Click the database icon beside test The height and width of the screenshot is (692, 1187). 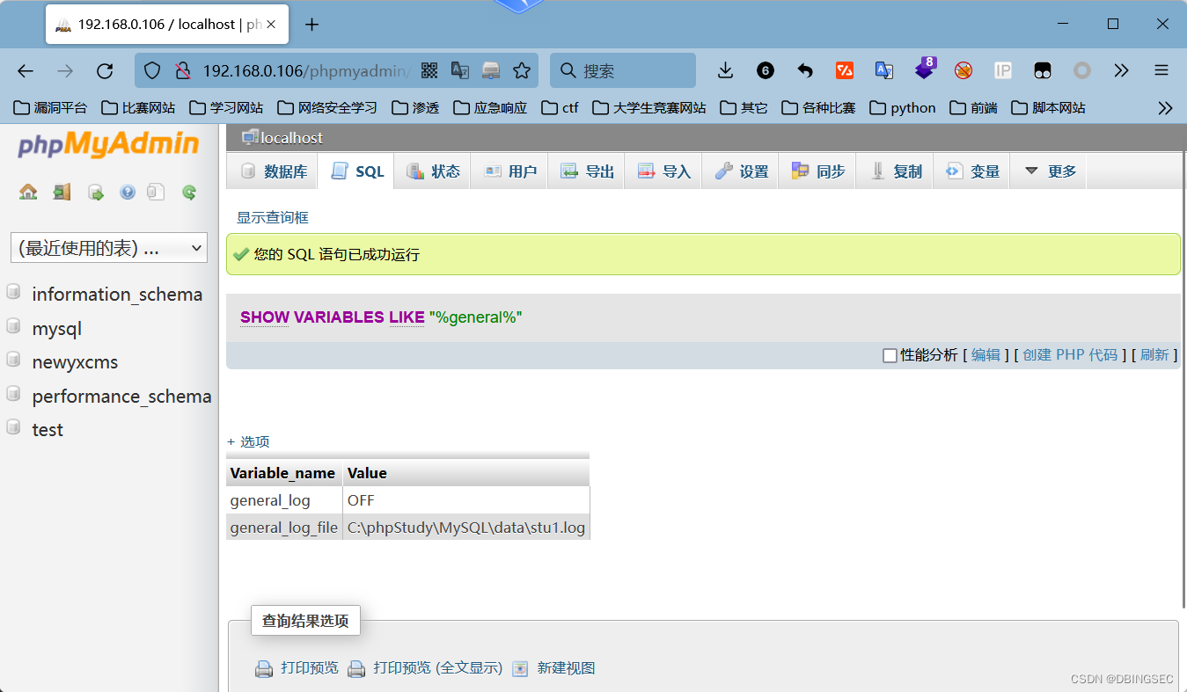[13, 427]
